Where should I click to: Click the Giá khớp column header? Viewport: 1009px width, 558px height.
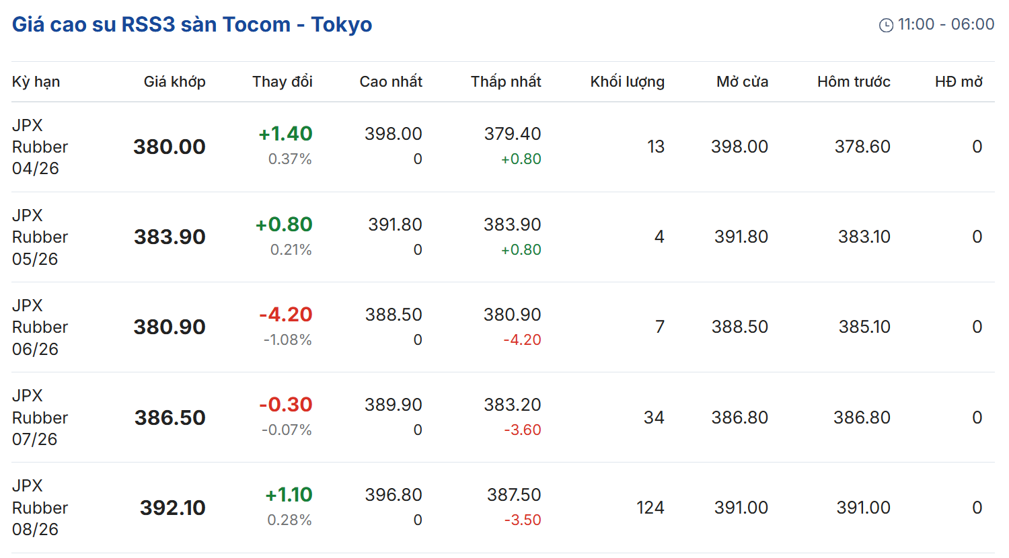pyautogui.click(x=174, y=81)
